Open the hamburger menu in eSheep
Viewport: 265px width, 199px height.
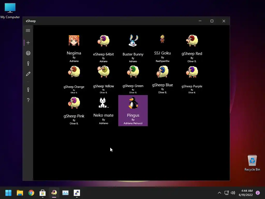pyautogui.click(x=28, y=31)
